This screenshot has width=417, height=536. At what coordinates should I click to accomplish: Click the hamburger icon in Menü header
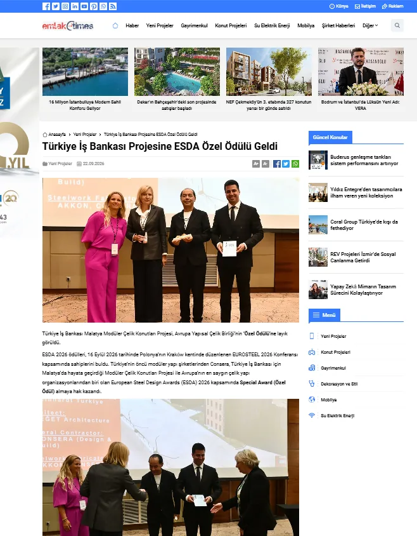316,315
